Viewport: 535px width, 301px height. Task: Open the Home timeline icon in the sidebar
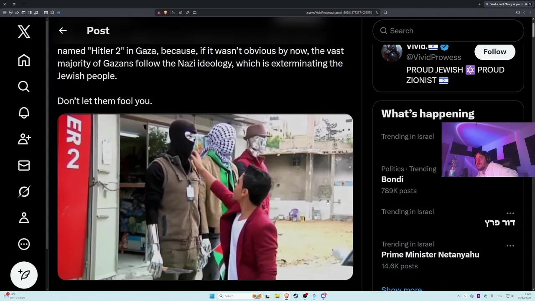coord(24,60)
